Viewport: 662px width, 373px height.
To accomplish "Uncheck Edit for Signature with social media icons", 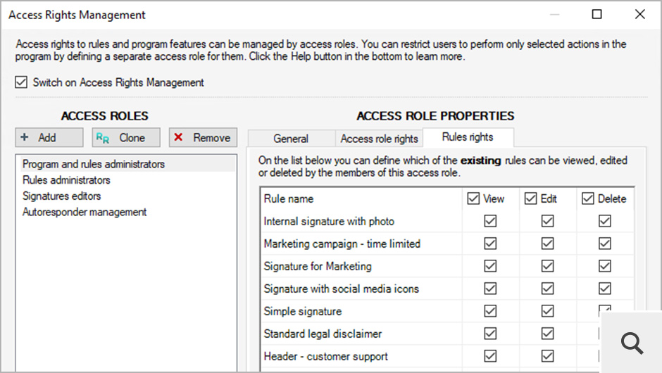I will coord(548,289).
